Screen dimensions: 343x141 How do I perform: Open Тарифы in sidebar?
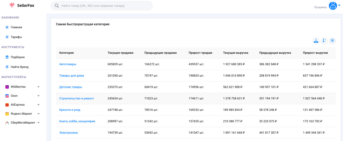16,37
